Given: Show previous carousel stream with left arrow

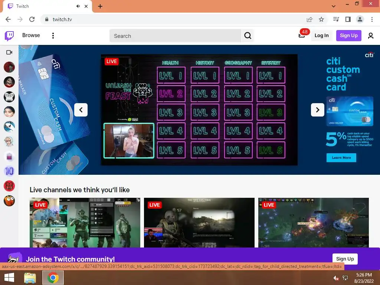Looking at the screenshot, I should 81,110.
